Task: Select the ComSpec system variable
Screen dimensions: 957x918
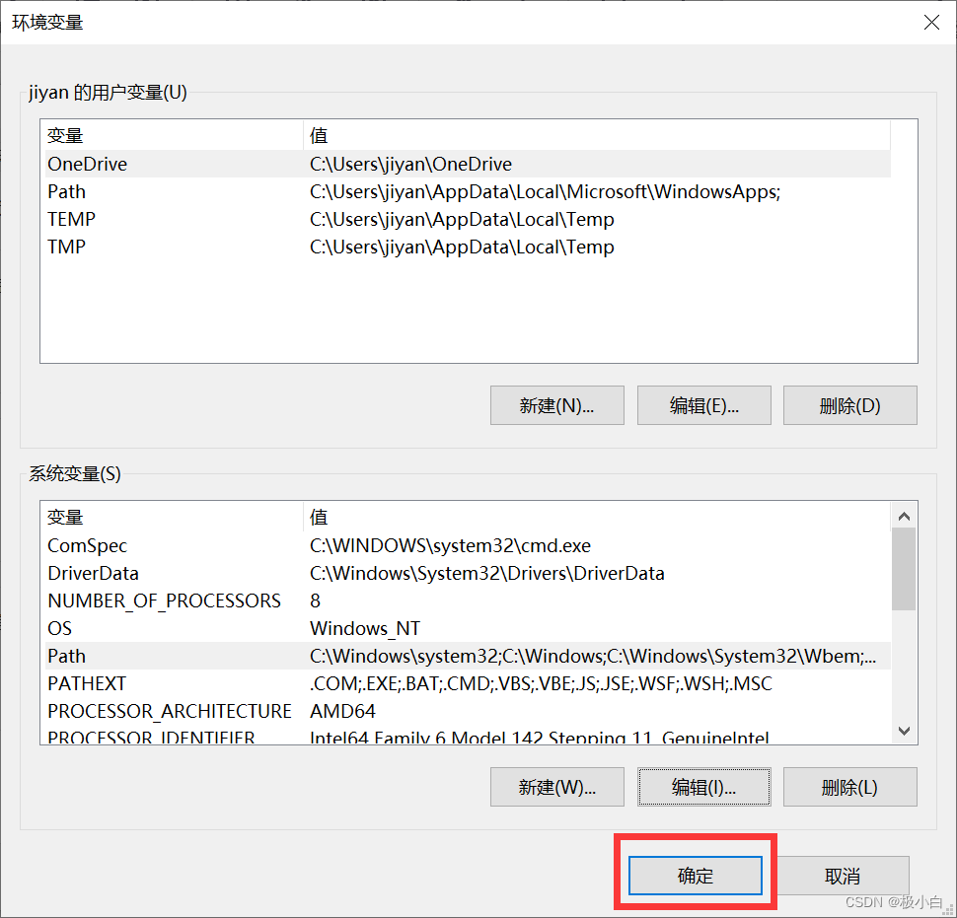Action: pos(468,545)
